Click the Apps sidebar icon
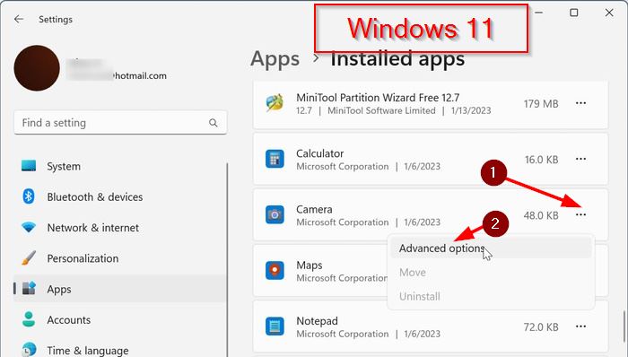 point(29,288)
